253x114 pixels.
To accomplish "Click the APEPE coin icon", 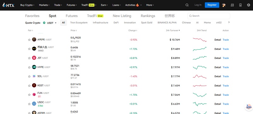I will click(x=34, y=39).
